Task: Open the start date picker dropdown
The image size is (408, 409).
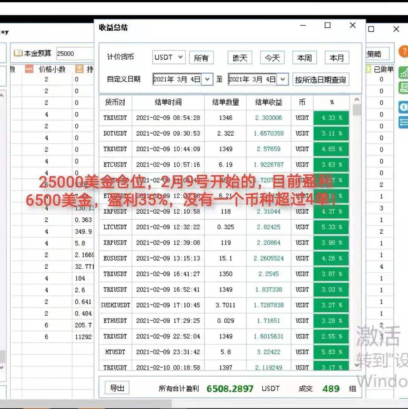Action: pyautogui.click(x=207, y=80)
